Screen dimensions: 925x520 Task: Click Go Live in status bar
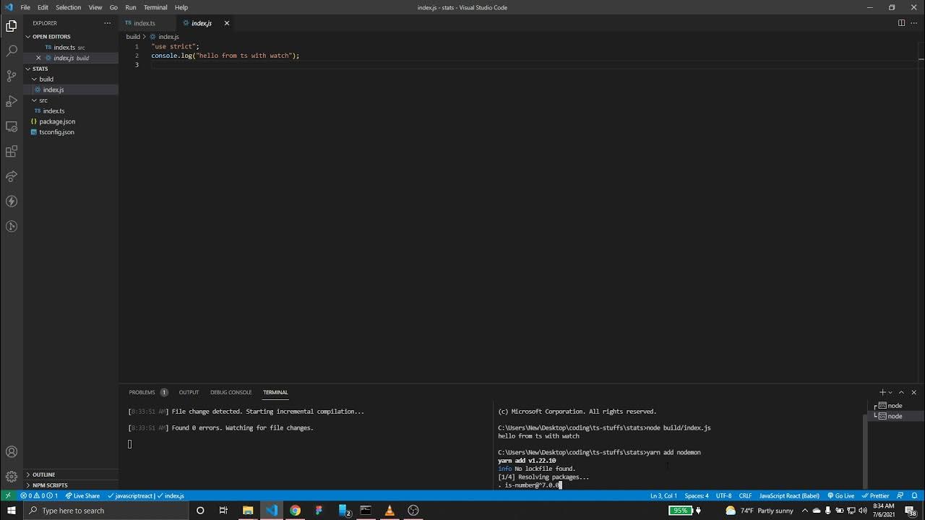(x=840, y=495)
